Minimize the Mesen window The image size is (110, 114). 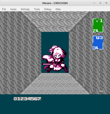pos(94,3)
